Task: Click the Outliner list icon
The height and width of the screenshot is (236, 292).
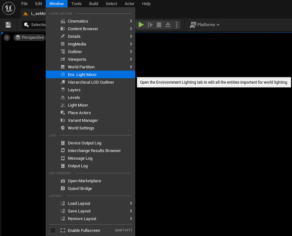Action: point(63,52)
